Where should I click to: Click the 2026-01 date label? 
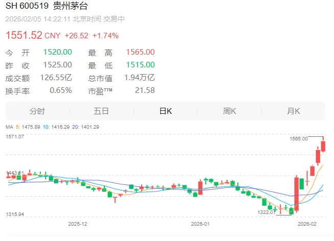[x=200, y=224]
